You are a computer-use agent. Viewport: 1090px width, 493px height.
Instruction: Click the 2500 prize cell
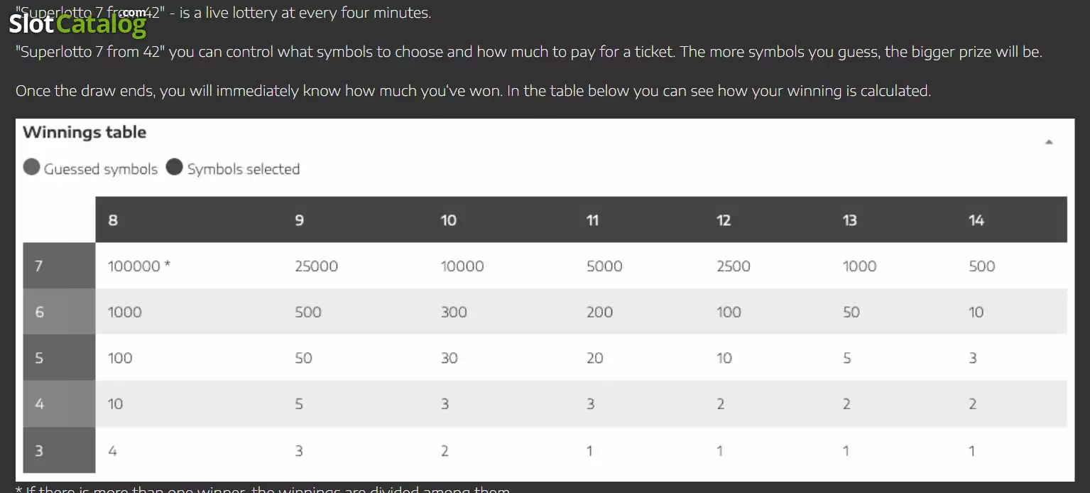734,266
